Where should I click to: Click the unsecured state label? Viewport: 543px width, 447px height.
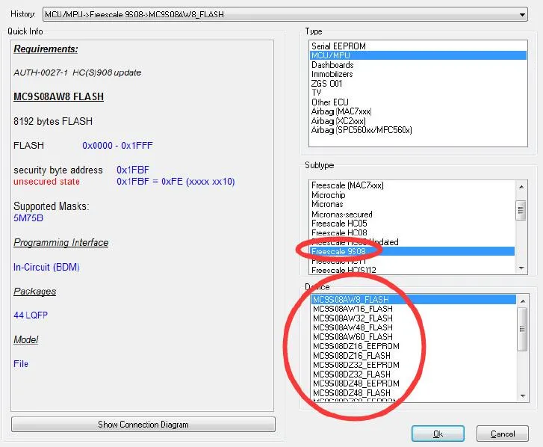point(47,182)
